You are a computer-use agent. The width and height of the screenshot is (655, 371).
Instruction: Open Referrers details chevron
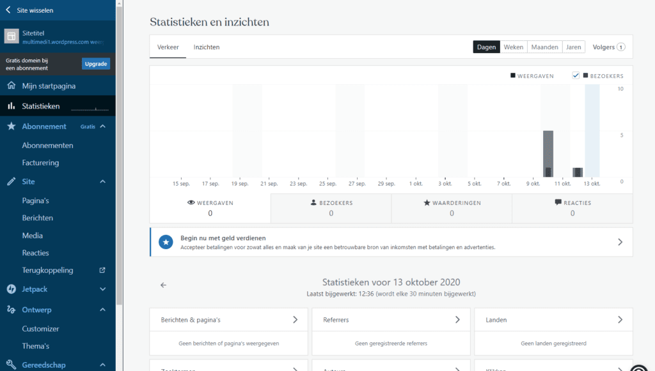457,320
